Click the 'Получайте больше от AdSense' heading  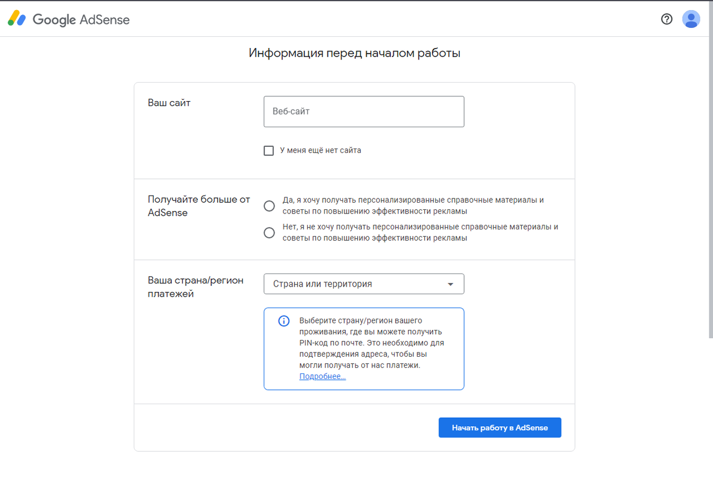198,206
